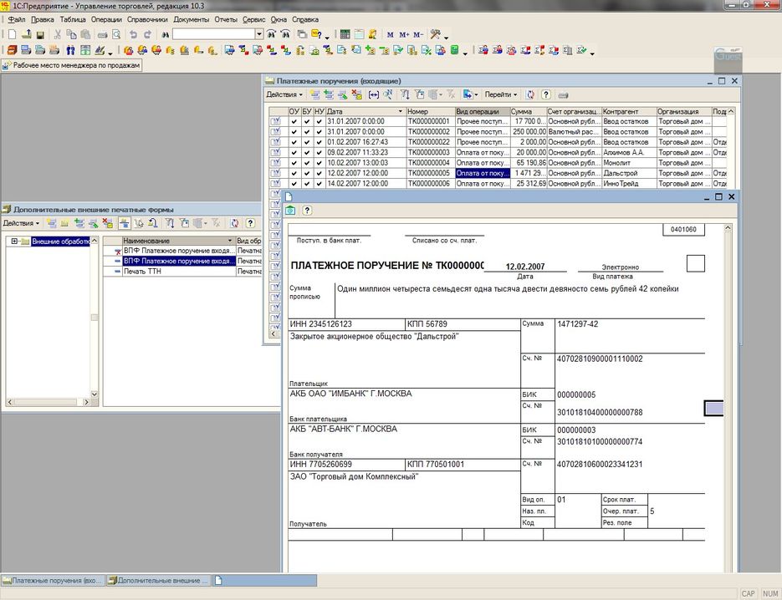
Task: Click ОУ checkmark for document ТК000000001
Action: pos(294,122)
